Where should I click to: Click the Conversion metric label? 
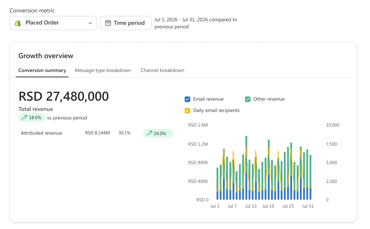click(32, 10)
